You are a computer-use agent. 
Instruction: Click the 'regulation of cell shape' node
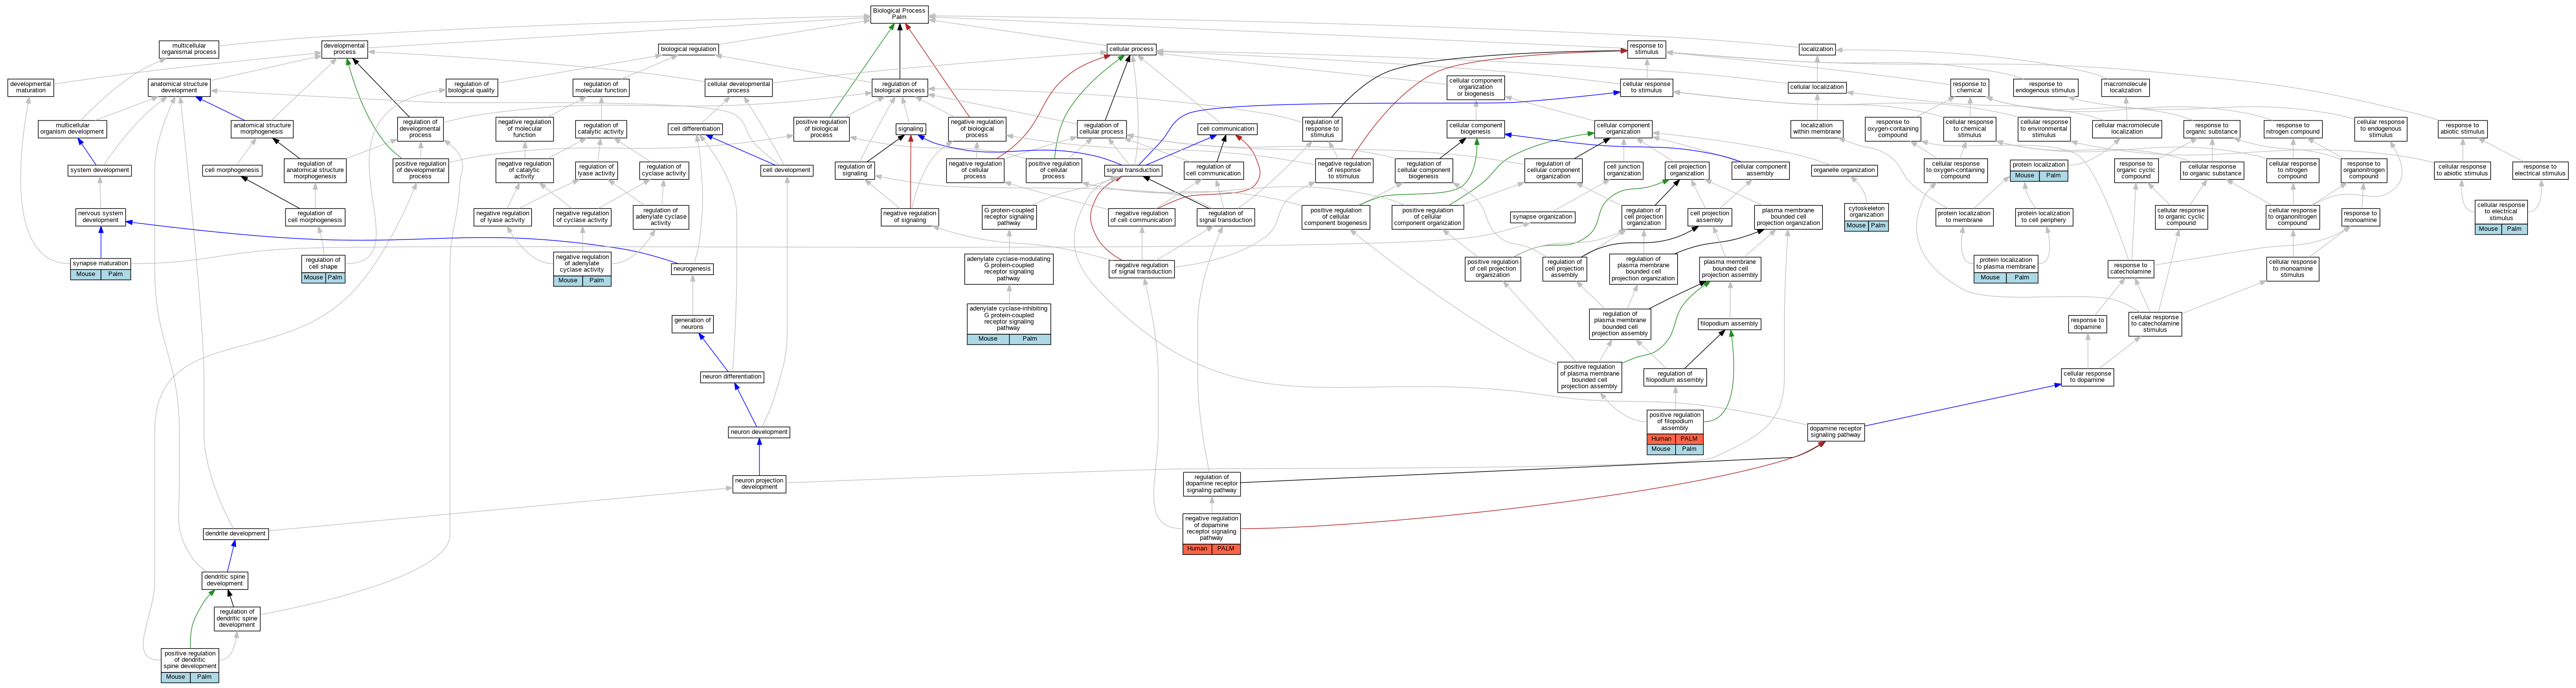click(323, 268)
